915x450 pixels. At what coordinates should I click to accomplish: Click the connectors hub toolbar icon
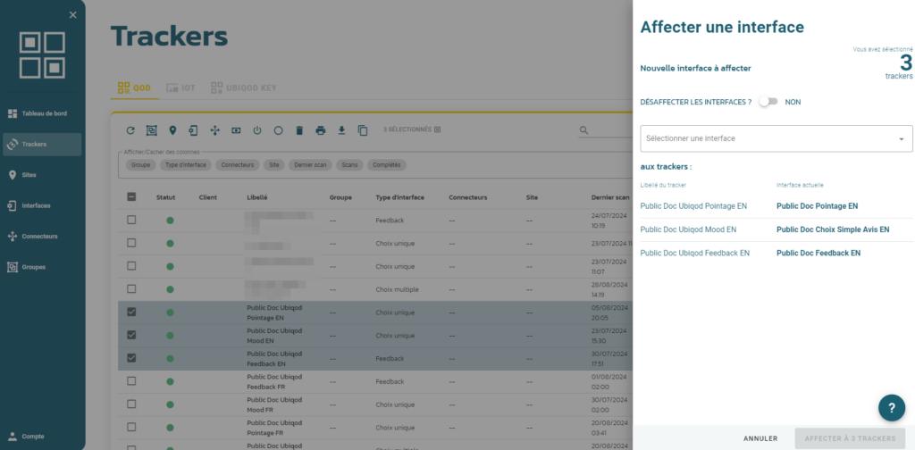point(214,130)
